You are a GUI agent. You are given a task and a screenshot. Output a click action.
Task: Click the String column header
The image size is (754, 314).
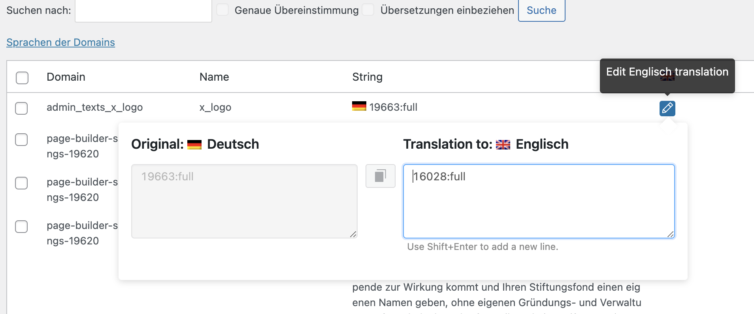(367, 77)
